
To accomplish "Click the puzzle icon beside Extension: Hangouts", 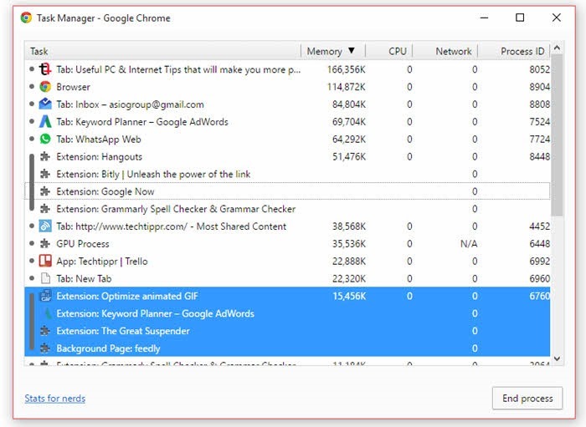I will pyautogui.click(x=45, y=156).
